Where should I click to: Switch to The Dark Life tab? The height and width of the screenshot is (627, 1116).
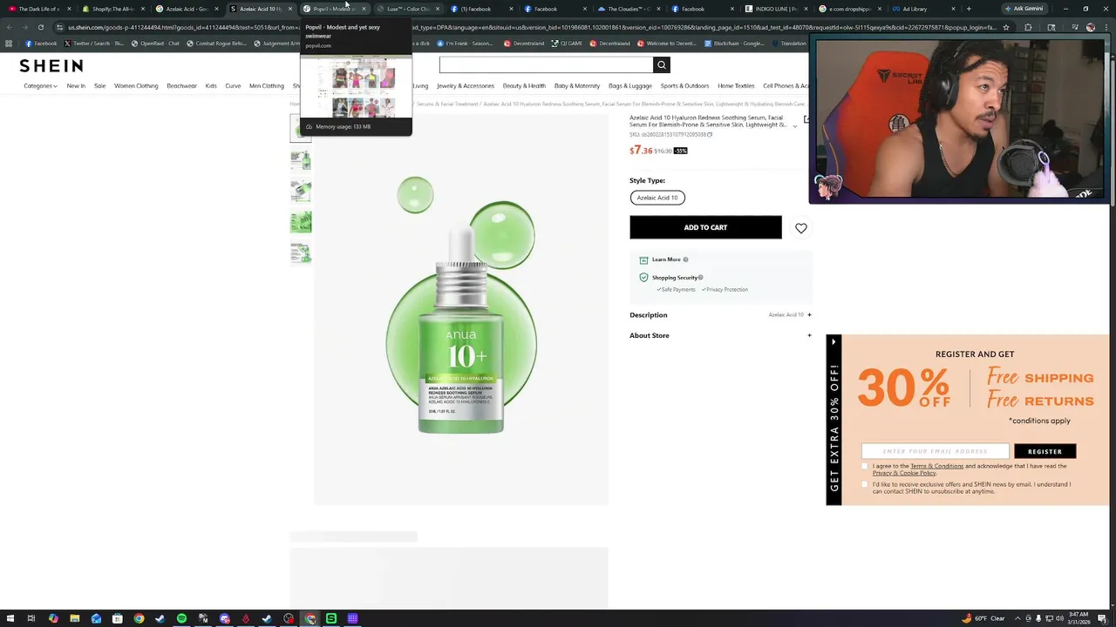click(39, 9)
